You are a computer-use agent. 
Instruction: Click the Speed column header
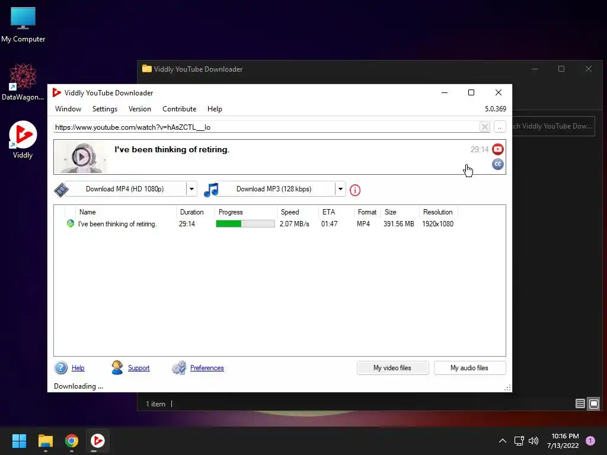(298, 212)
